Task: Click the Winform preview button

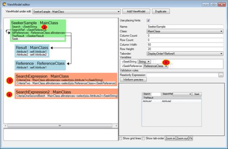Action: (x=133, y=80)
